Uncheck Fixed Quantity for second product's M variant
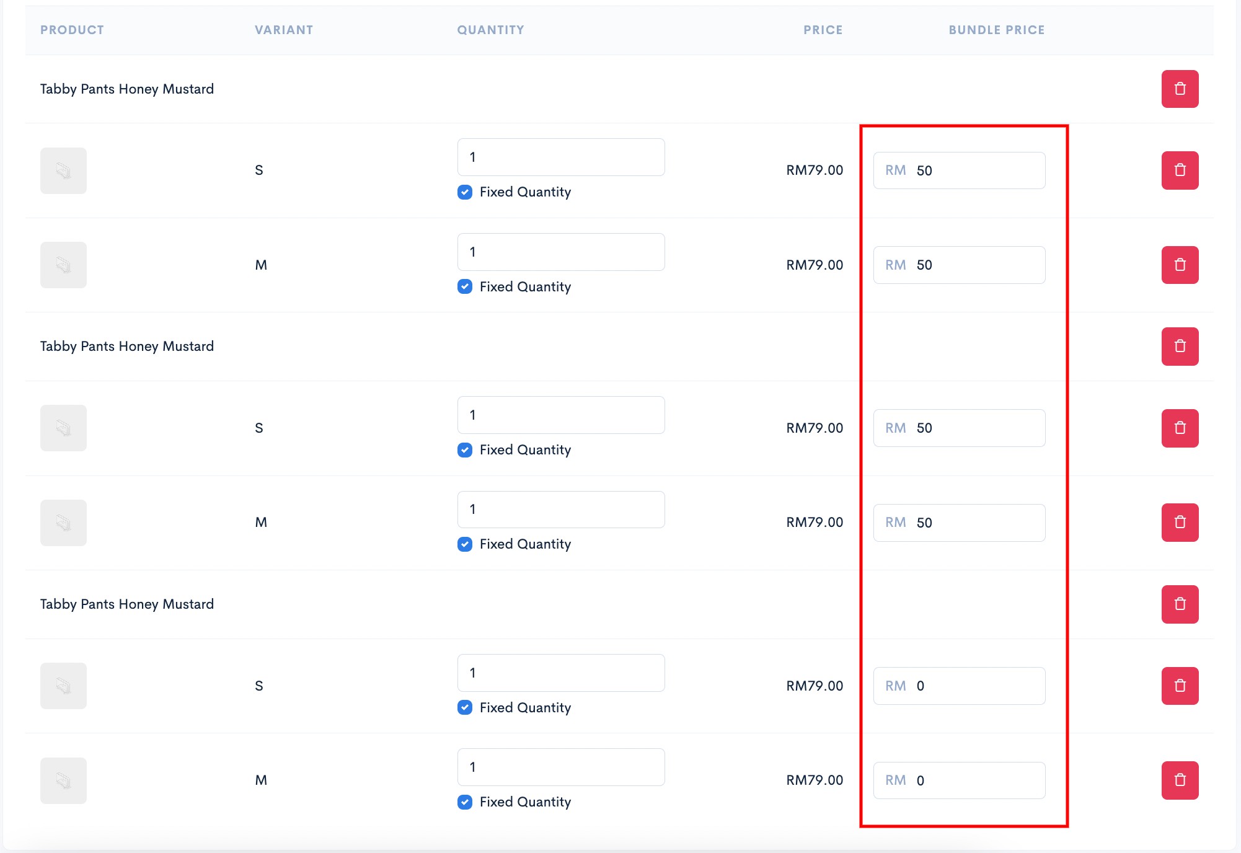Viewport: 1241px width, 853px height. coord(465,544)
